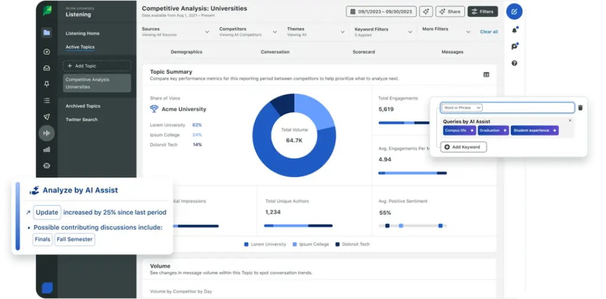Open Archived Topics in the side menu
The height and width of the screenshot is (299, 606).
tap(83, 106)
